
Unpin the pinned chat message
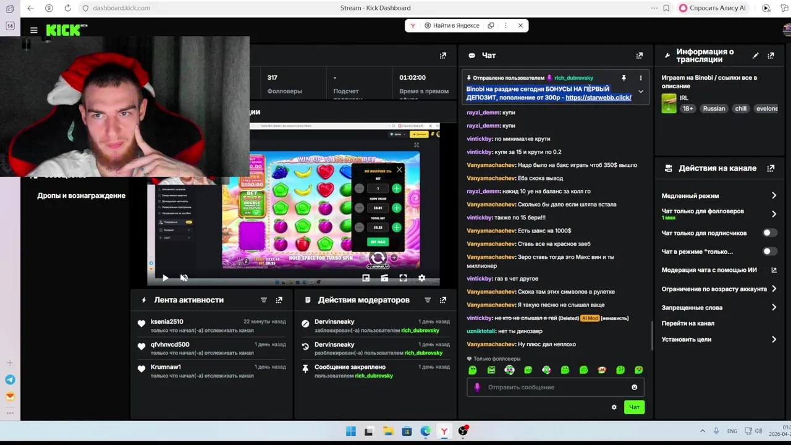[x=624, y=78]
